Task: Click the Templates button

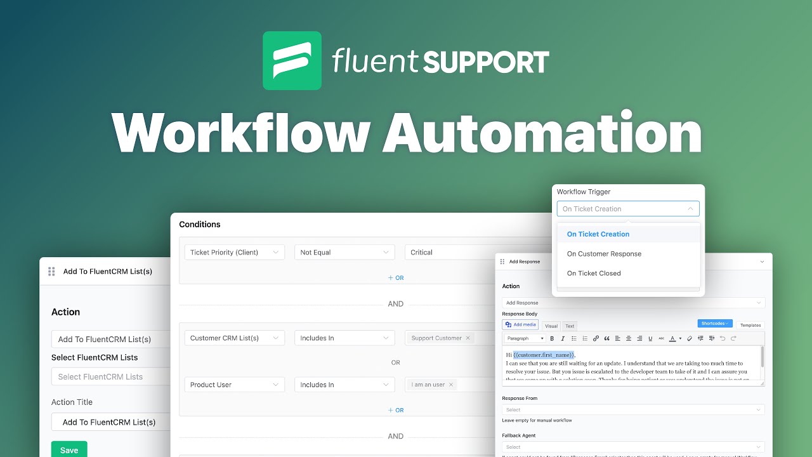Action: 750,325
